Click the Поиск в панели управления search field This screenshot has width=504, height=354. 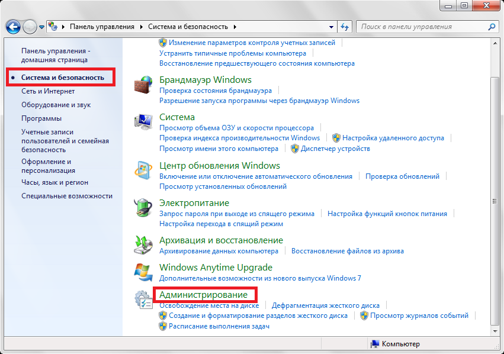click(x=426, y=27)
